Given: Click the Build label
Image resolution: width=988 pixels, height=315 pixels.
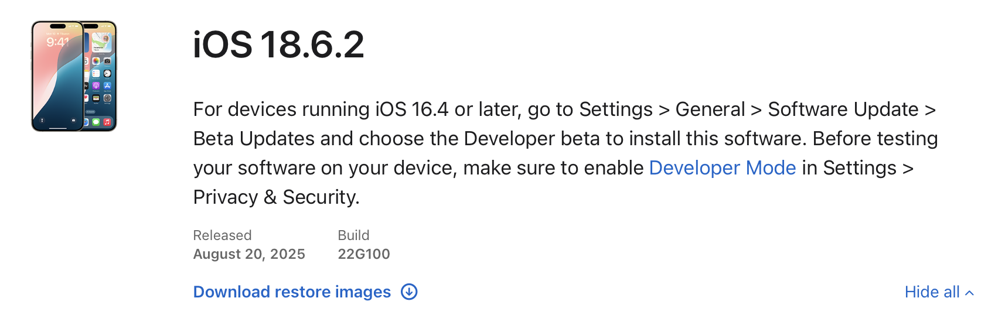Looking at the screenshot, I should [x=353, y=235].
